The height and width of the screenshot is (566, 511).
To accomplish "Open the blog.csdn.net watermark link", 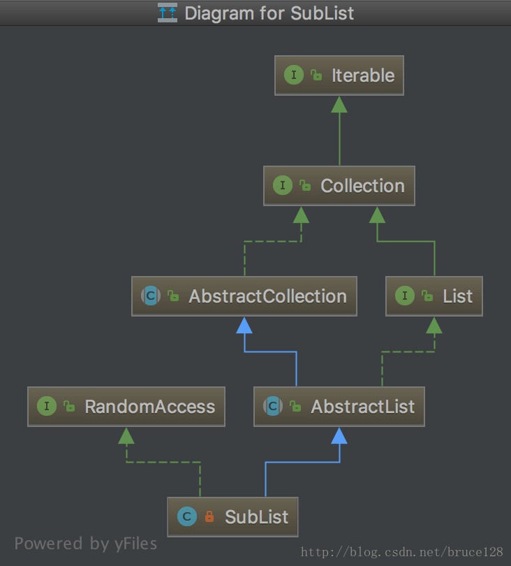I will click(401, 552).
